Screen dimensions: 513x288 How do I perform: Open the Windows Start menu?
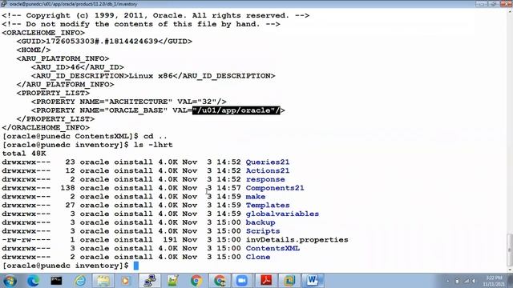click(10, 281)
